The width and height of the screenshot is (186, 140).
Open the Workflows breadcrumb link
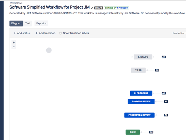[16, 3]
